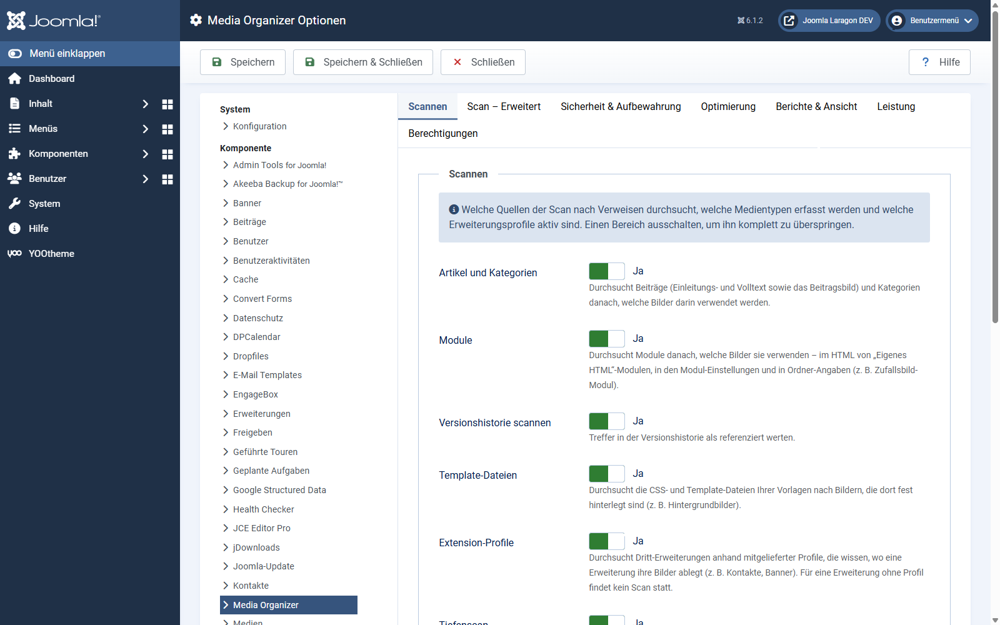The width and height of the screenshot is (1000, 625).
Task: Open the Sicherheit & Aufbewahrung tab
Action: [621, 107]
